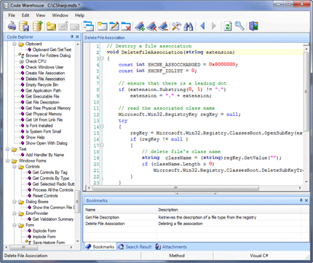Screen dimensions: 313x263
Task: Click the green refresh page icon
Action: 227,26
